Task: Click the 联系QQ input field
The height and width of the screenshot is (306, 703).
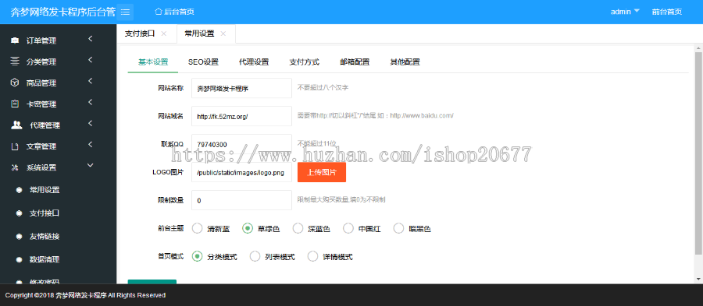Action: [241, 144]
